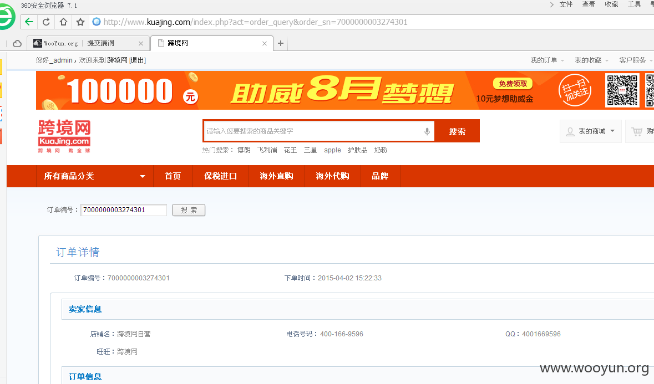
Task: Open 海外代购 navigation item
Action: click(332, 176)
